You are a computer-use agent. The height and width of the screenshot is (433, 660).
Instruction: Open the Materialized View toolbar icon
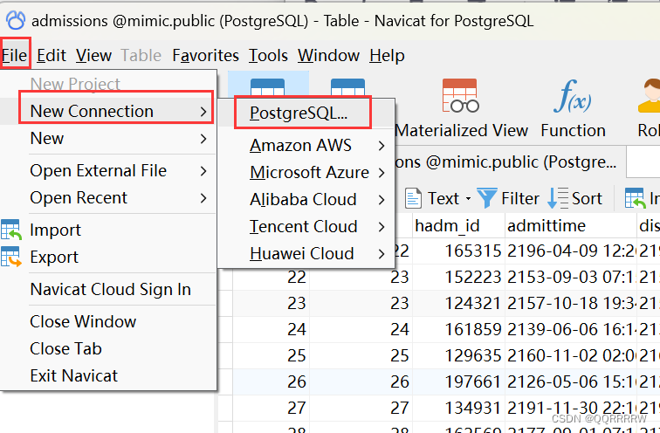point(460,95)
